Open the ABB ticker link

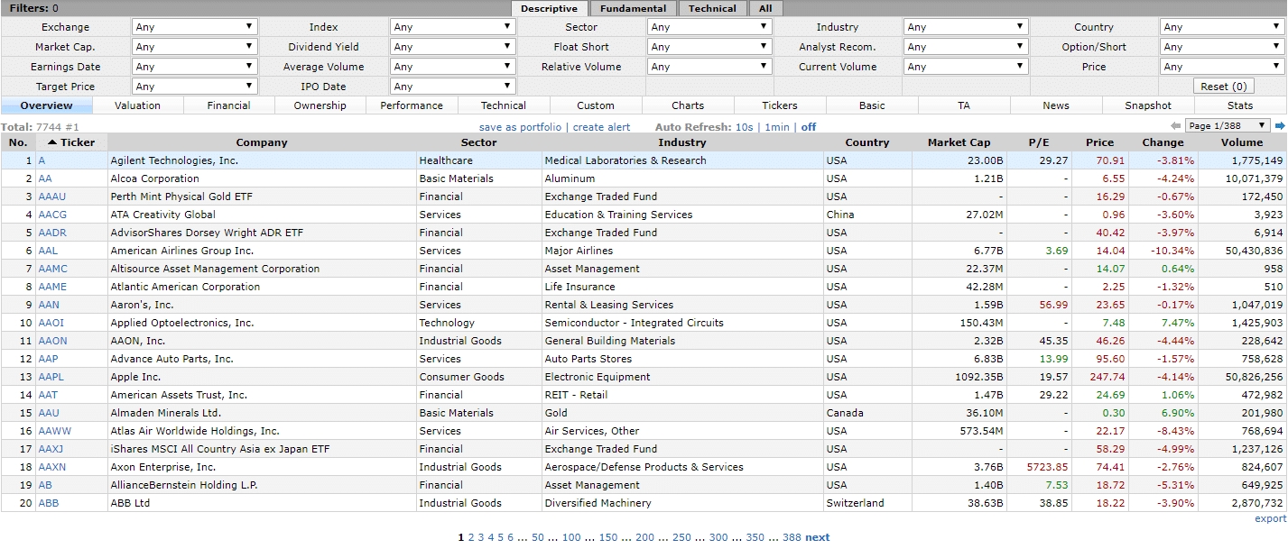click(49, 503)
